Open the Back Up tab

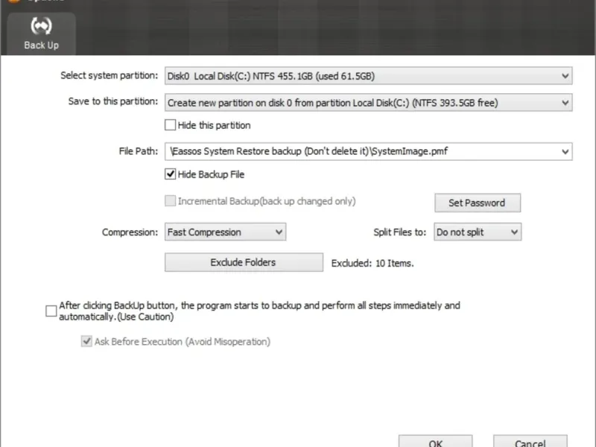pyautogui.click(x=41, y=34)
